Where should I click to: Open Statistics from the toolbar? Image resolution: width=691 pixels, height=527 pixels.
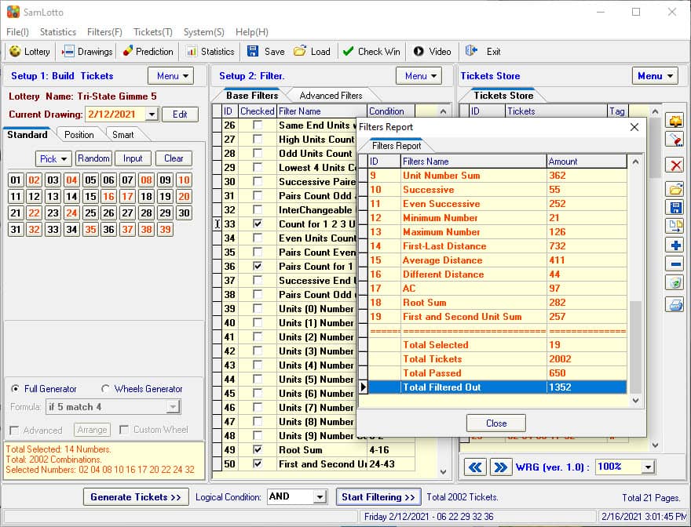(x=210, y=52)
